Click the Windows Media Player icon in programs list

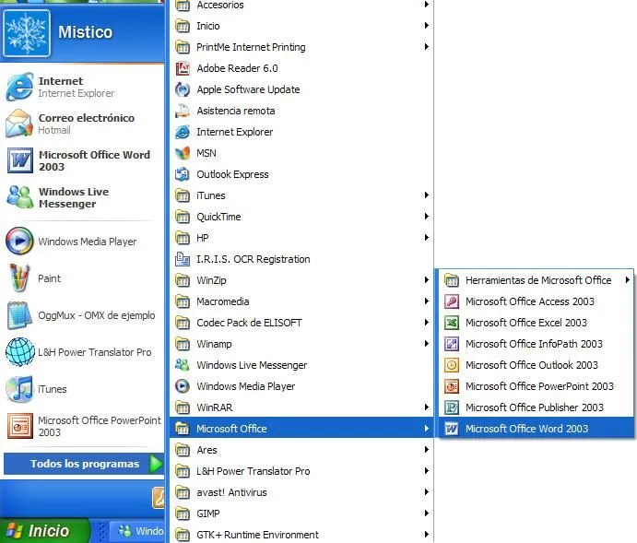tap(183, 386)
